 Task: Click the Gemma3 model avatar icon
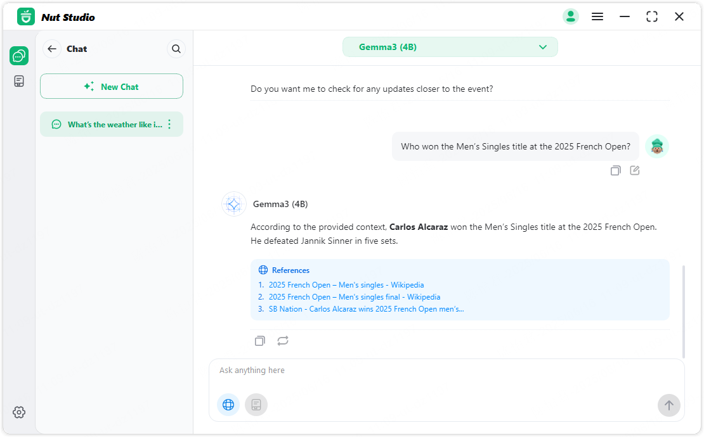tap(234, 205)
